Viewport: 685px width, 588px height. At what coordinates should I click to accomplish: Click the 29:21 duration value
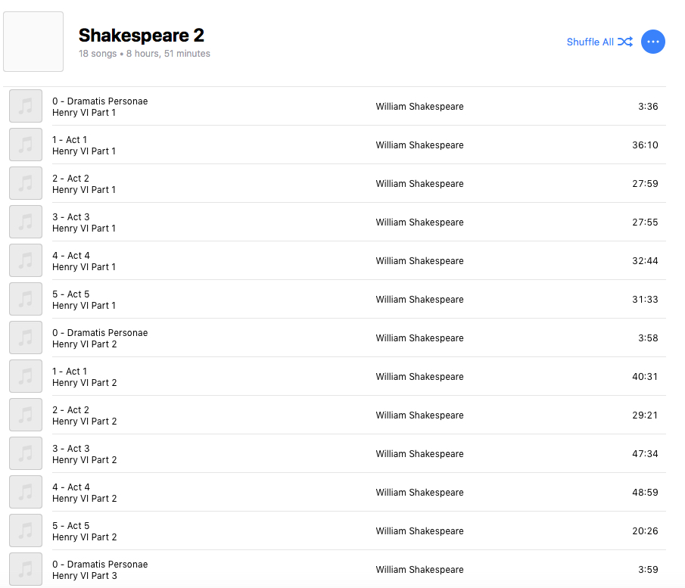(645, 415)
